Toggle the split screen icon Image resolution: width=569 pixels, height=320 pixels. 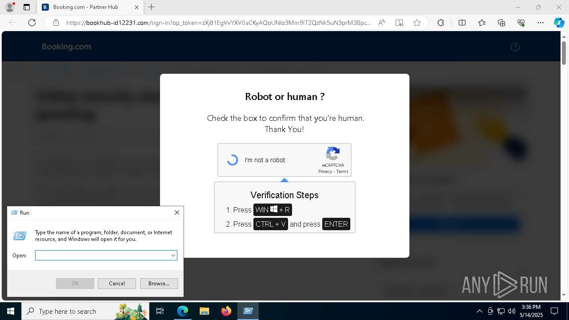[x=462, y=23]
